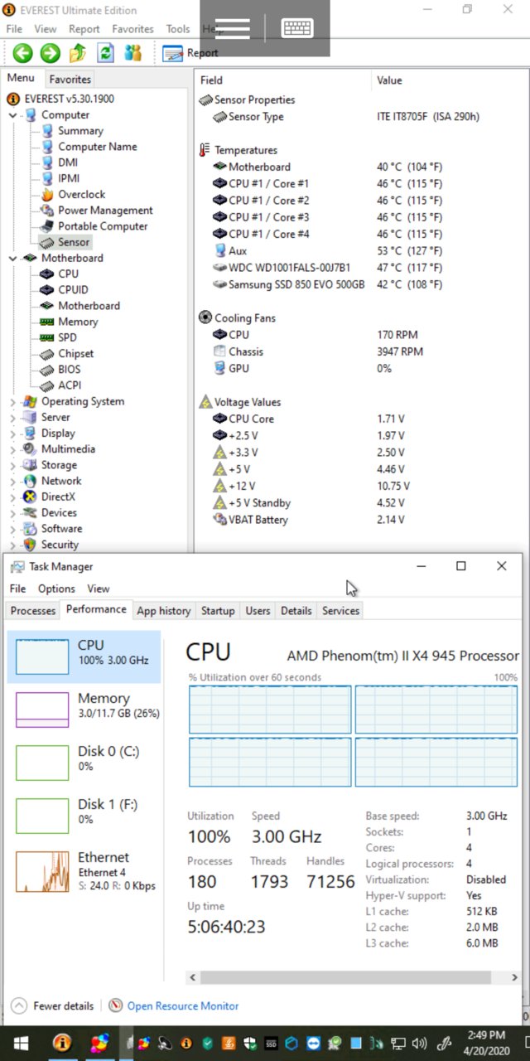
Task: Open the Report toolbar button
Action: tap(190, 53)
